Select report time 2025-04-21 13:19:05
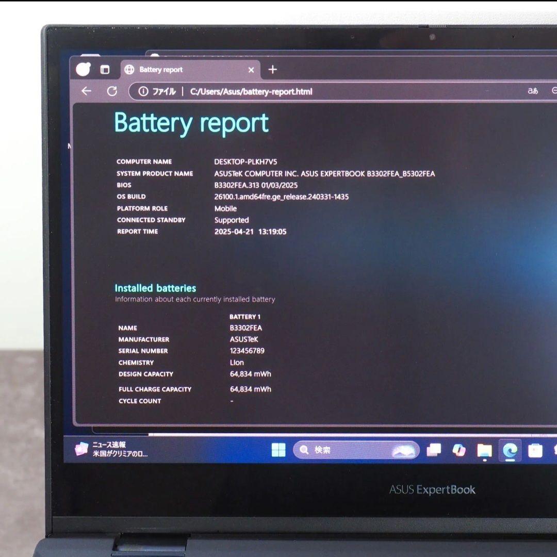 pyautogui.click(x=251, y=232)
